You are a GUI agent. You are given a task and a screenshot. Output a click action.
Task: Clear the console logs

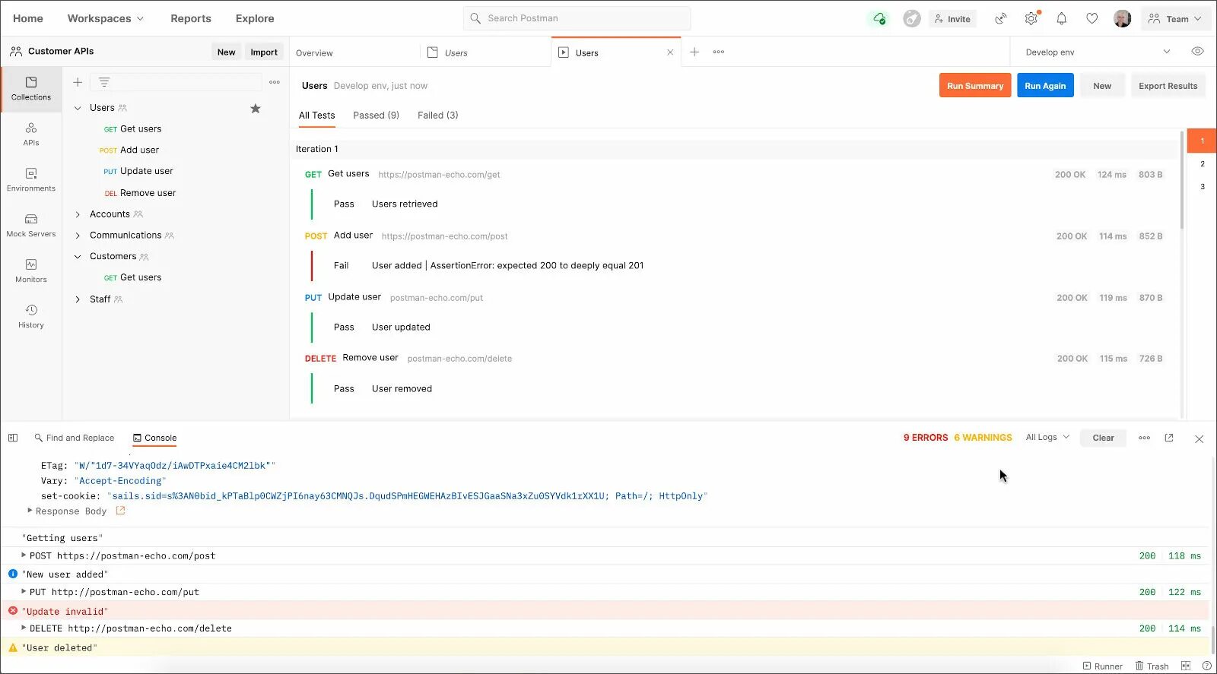click(1103, 438)
